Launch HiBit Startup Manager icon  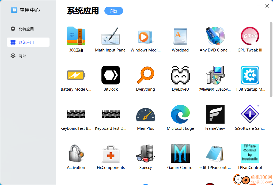[250, 75]
